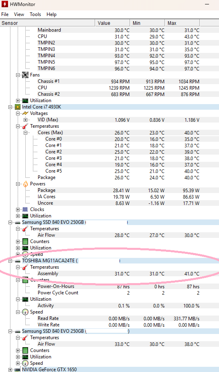Open the Tools menu
Viewport: 219px width, 372px height.
[35, 14]
